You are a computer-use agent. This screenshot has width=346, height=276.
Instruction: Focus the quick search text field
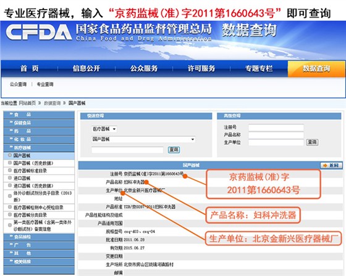coord(127,150)
